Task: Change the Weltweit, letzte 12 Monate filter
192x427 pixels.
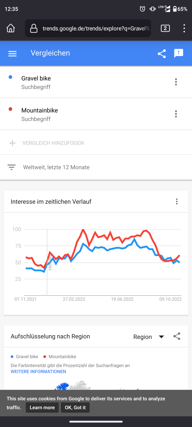Action: pos(56,167)
